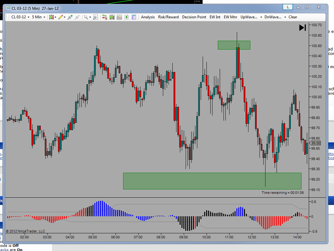Select the large green zone near 99.20
This screenshot has width=334, height=251.
click(x=212, y=181)
